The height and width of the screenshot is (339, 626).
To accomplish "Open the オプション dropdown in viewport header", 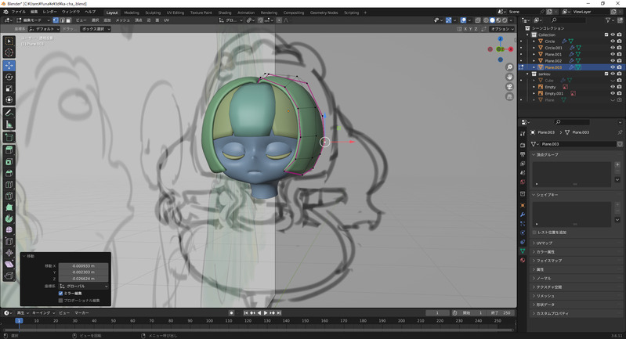I will (501, 29).
